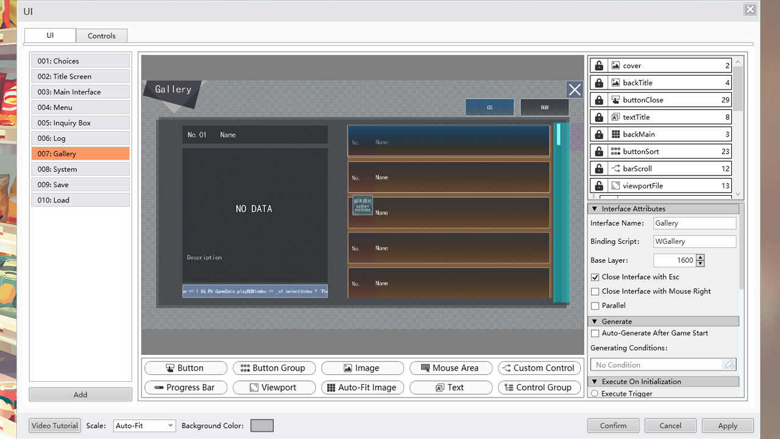780x439 pixels.
Task: Collapse the Generate section header
Action: pos(595,321)
